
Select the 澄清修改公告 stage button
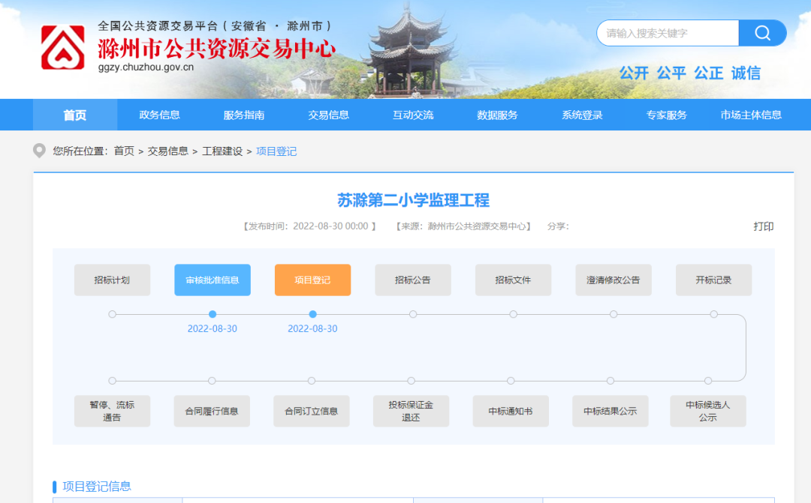(x=613, y=280)
